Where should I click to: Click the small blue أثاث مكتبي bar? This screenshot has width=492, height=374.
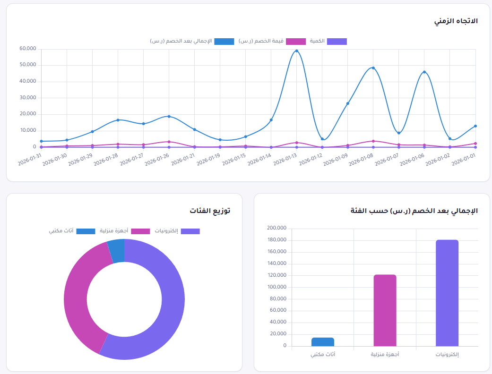point(322,342)
